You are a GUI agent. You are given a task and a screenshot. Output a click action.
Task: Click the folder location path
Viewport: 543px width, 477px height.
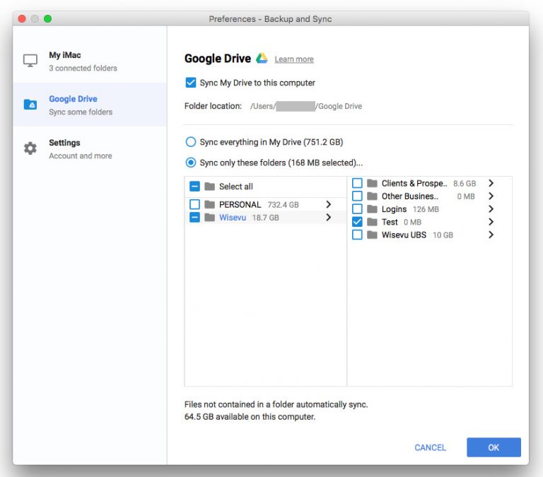[x=305, y=106]
